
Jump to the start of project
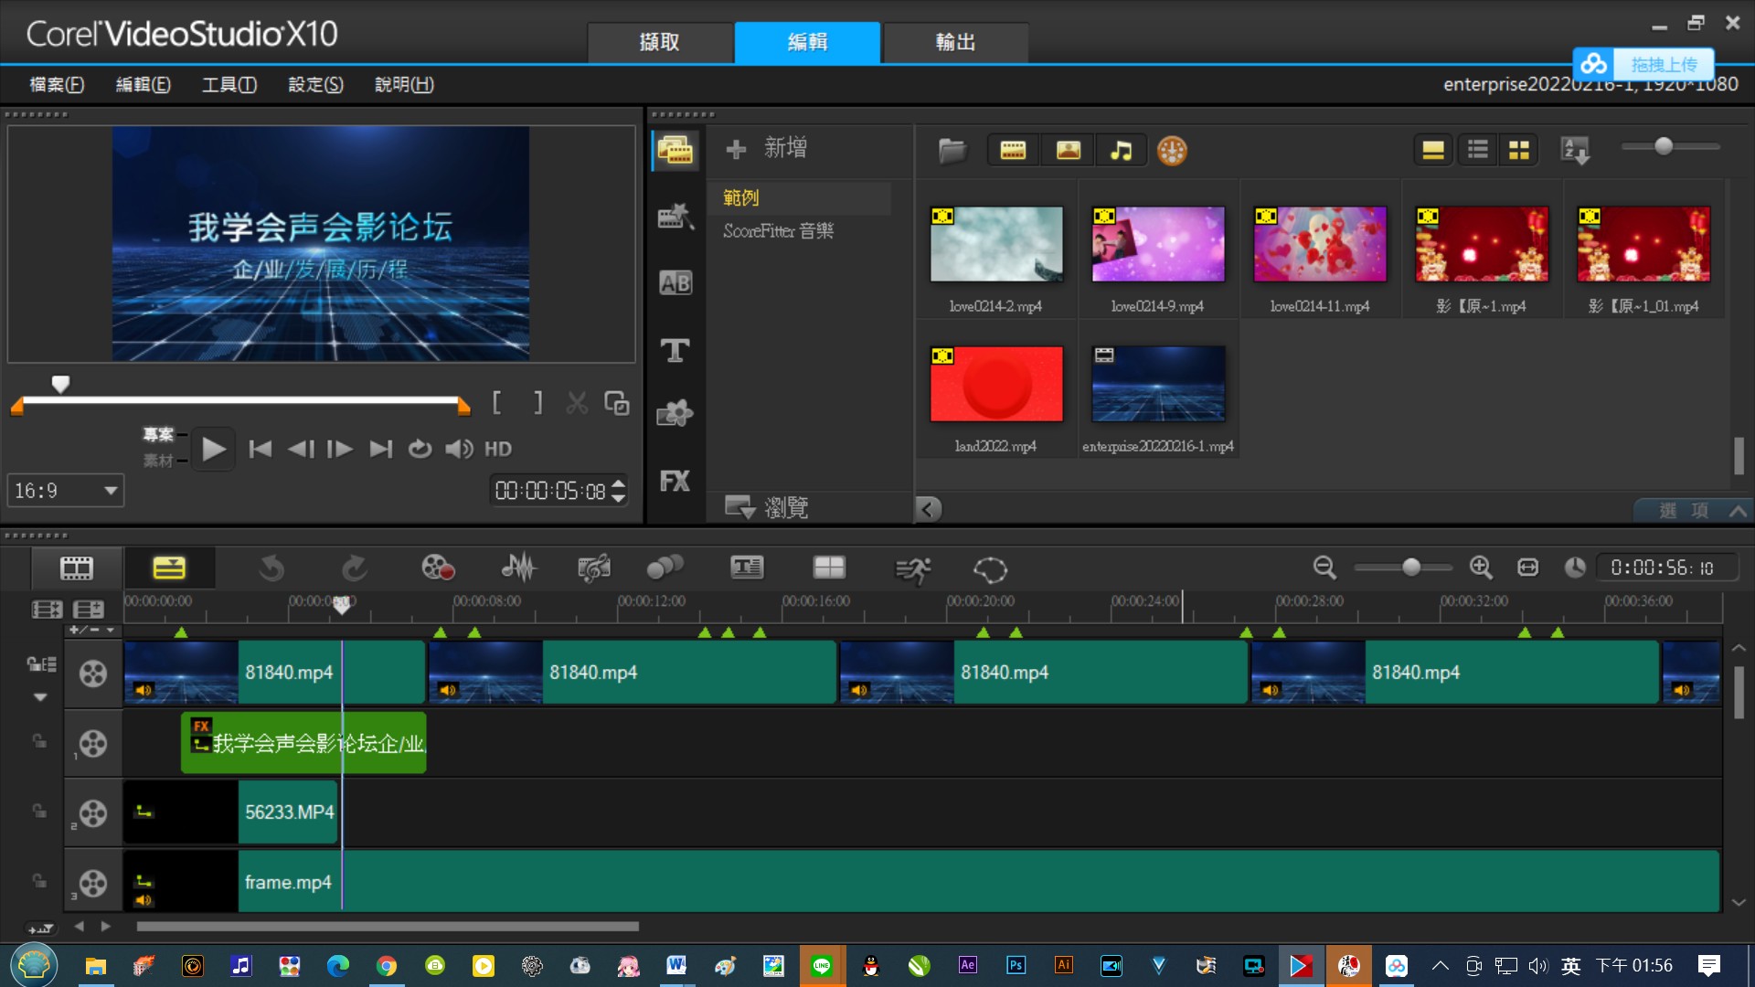(x=261, y=449)
